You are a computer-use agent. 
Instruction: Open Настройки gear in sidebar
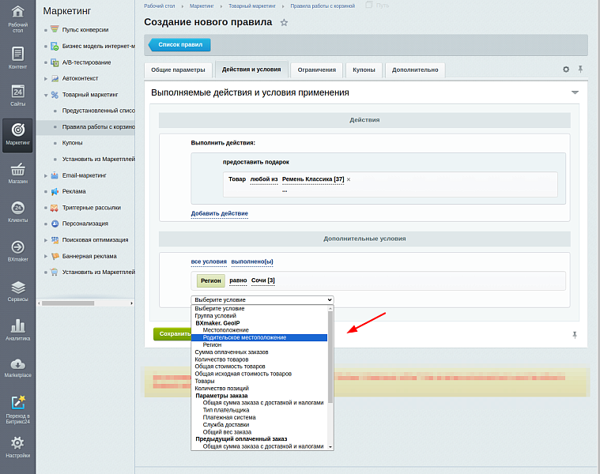[17, 447]
